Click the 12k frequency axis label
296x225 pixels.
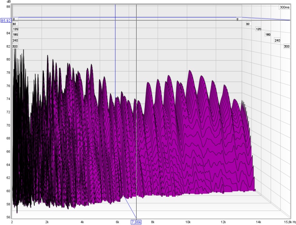(223, 222)
